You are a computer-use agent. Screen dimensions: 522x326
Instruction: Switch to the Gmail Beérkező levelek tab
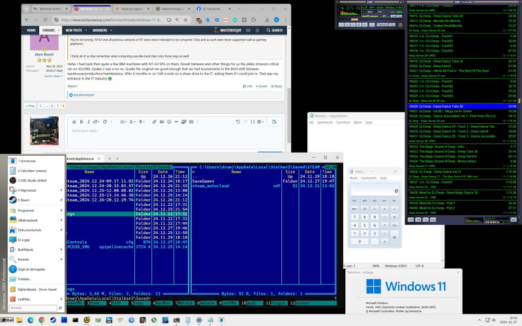coord(51,9)
